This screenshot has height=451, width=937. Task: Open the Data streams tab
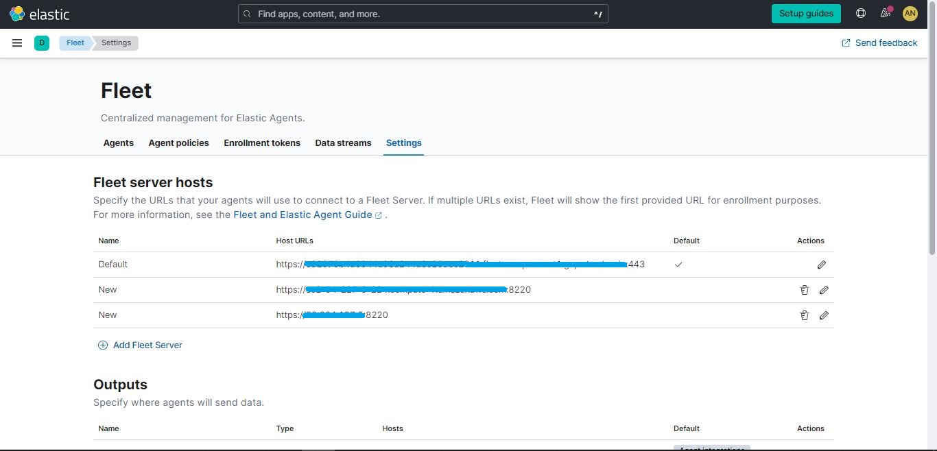tap(343, 143)
